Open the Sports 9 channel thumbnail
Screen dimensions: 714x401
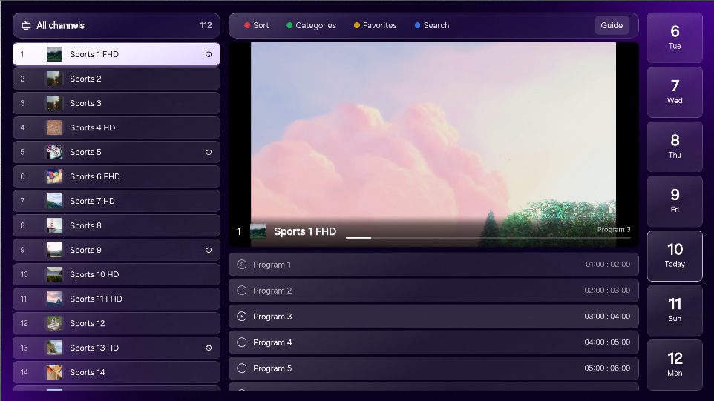[x=53, y=250]
